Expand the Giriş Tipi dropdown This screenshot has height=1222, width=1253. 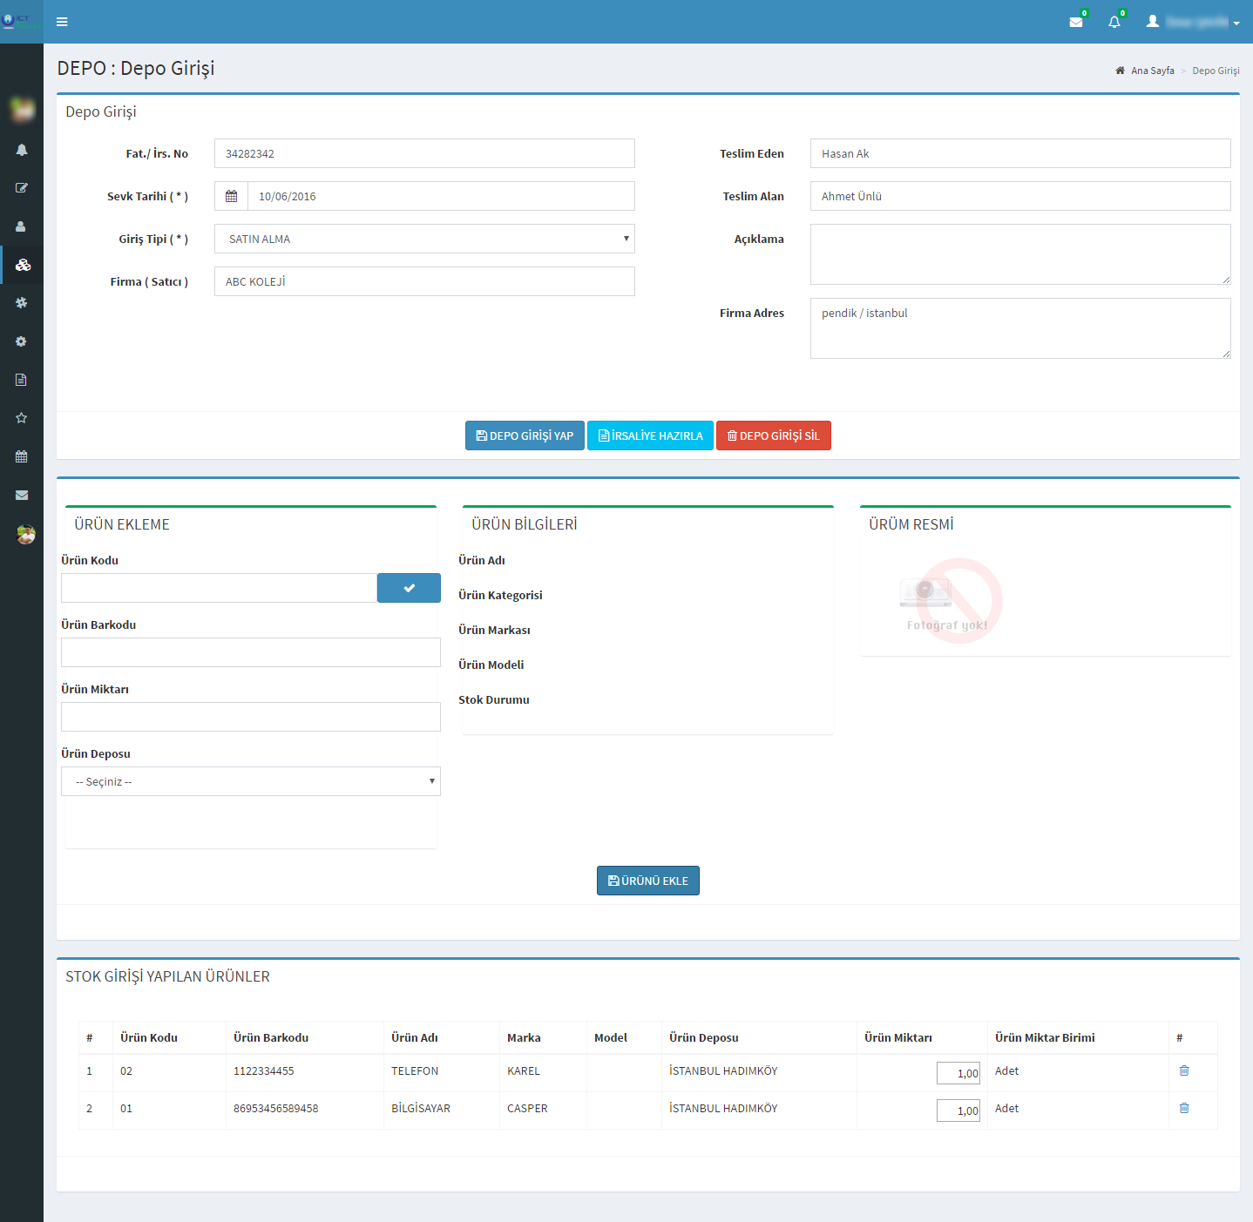424,239
